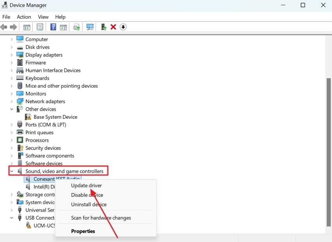Select the Base System Device entry
The width and height of the screenshot is (332, 242).
tap(55, 117)
